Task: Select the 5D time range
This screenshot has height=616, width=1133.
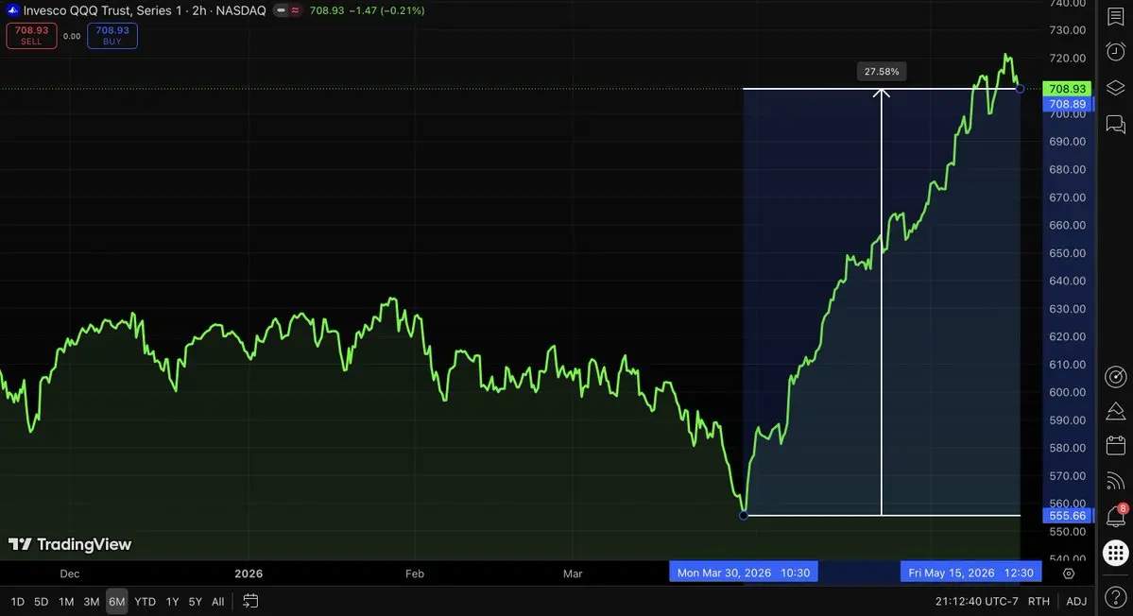Action: click(x=42, y=602)
